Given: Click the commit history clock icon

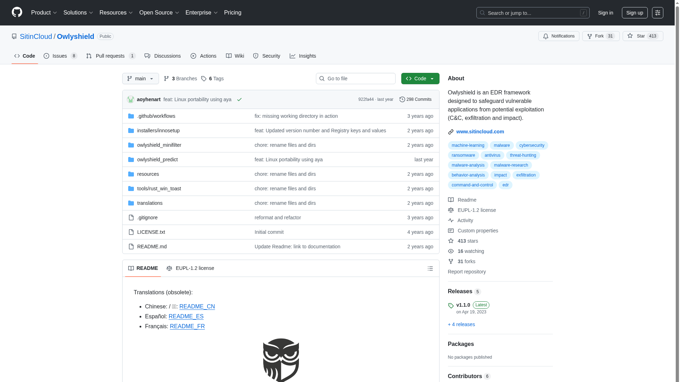Looking at the screenshot, I should pyautogui.click(x=402, y=99).
